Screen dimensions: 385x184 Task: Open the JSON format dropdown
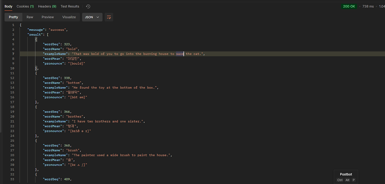(x=92, y=17)
